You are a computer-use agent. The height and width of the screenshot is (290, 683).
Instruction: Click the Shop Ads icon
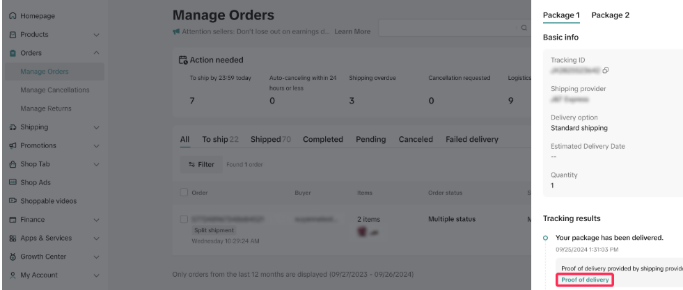click(x=13, y=183)
